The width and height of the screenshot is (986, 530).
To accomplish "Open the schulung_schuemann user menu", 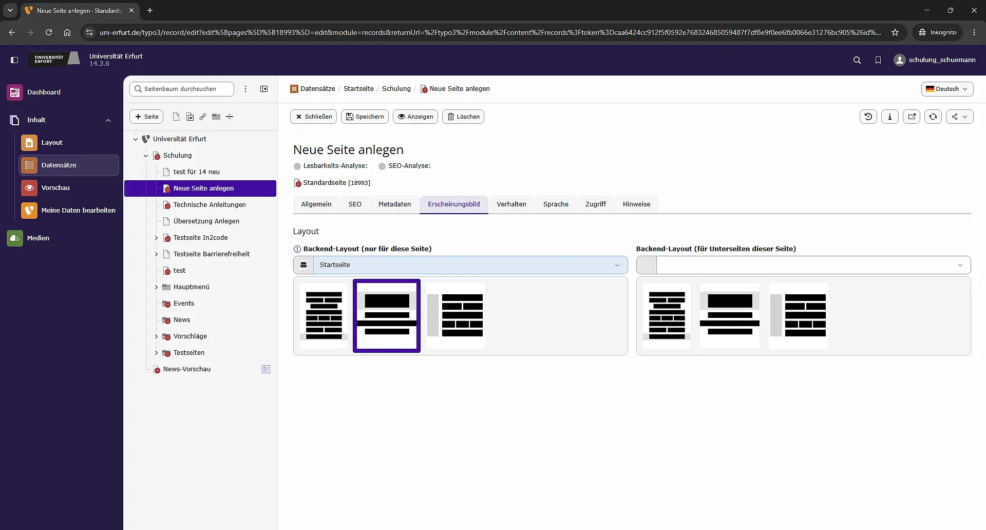I will coord(935,60).
